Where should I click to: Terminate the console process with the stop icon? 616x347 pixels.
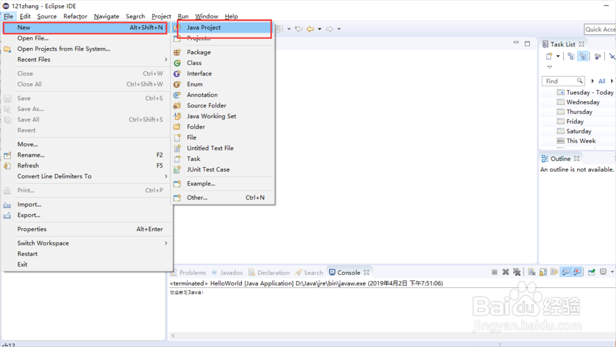(495, 272)
